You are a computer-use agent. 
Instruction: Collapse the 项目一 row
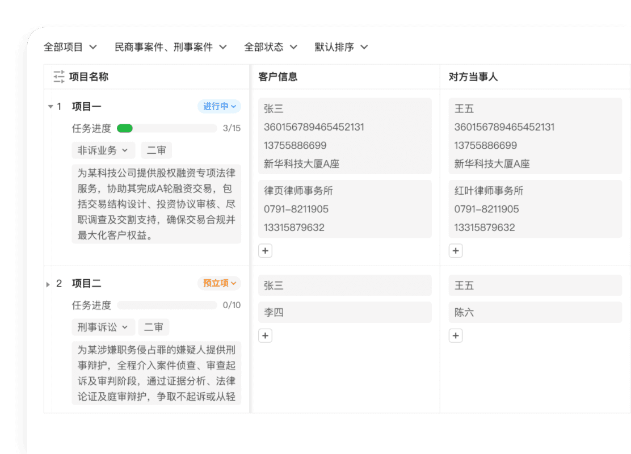[x=51, y=107]
